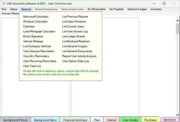Open List User Access Log
The width and height of the screenshot is (180, 122).
[x=75, y=31]
